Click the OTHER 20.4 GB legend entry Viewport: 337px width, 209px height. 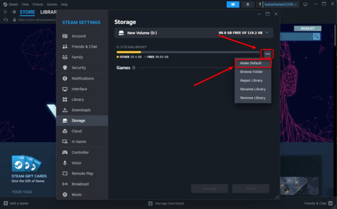(x=129, y=57)
